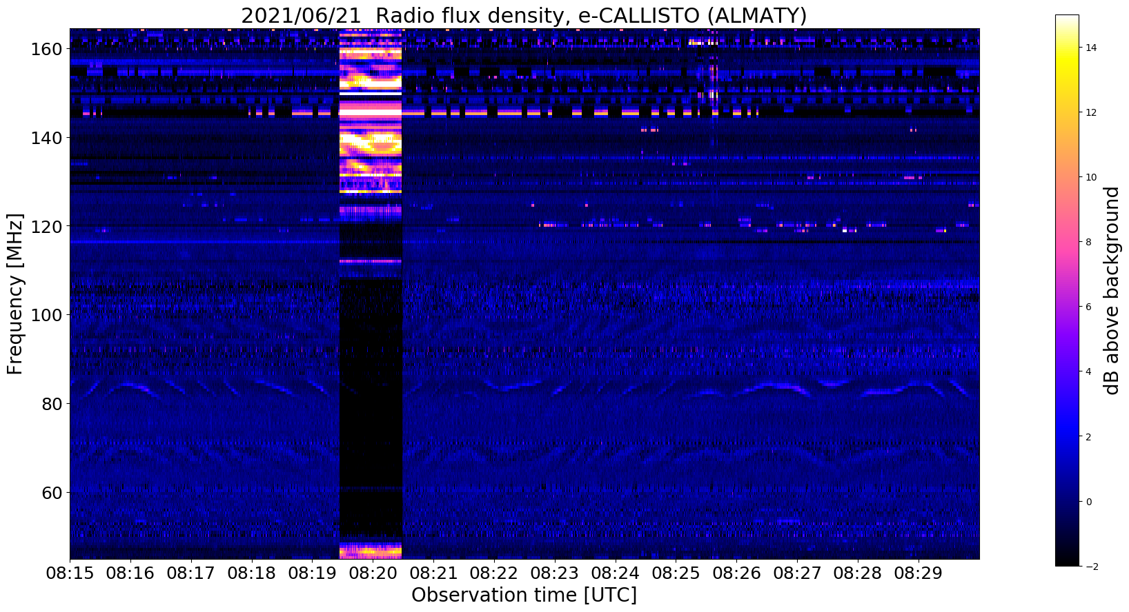1129x612 pixels.
Task: Click the 08:15 time tick label
Action: [x=70, y=573]
